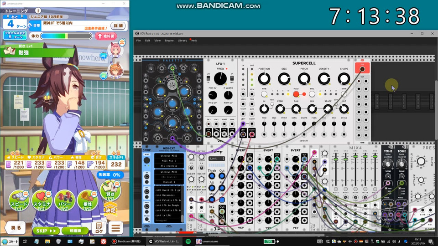Click the Supercell SIZE knob
This screenshot has height=246, width=438.
pos(284,79)
